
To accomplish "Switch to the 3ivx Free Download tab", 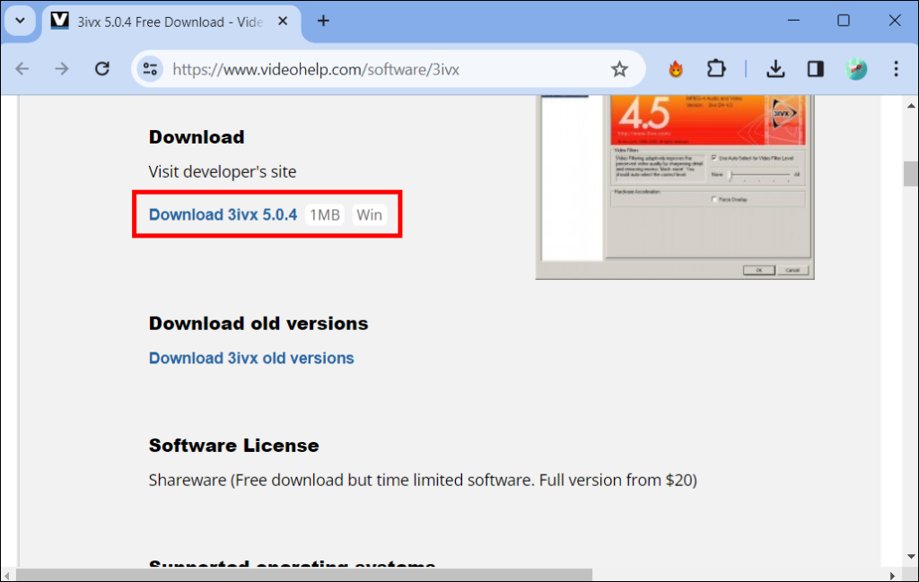I will coord(162,21).
